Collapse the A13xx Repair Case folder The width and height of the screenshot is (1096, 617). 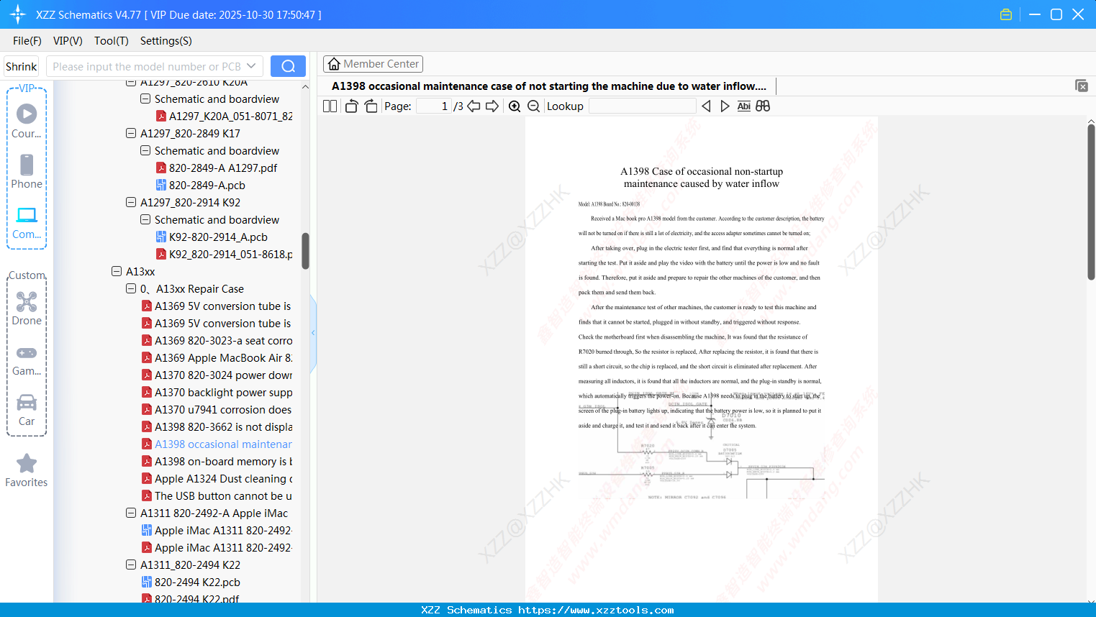point(131,289)
